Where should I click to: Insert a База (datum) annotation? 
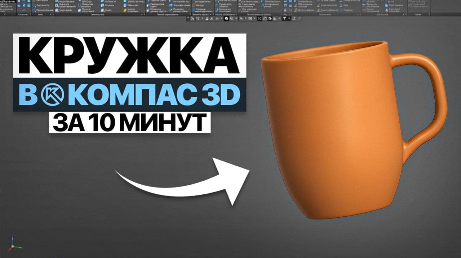(x=343, y=5)
